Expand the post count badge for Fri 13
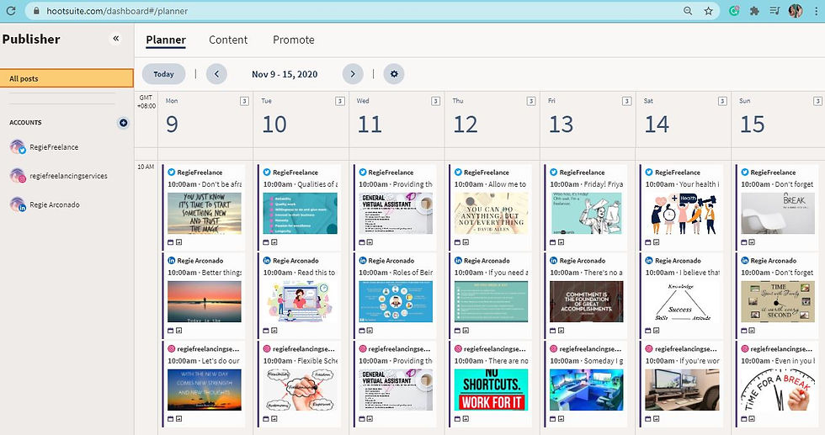This screenshot has width=825, height=435. point(626,101)
